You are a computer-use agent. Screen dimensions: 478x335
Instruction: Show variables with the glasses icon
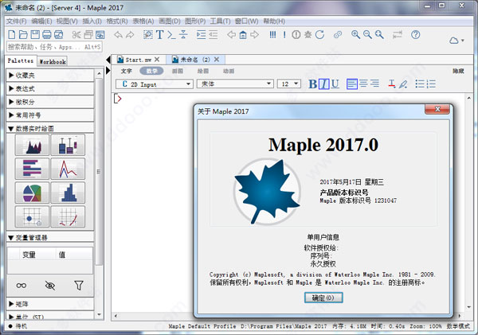click(x=21, y=286)
